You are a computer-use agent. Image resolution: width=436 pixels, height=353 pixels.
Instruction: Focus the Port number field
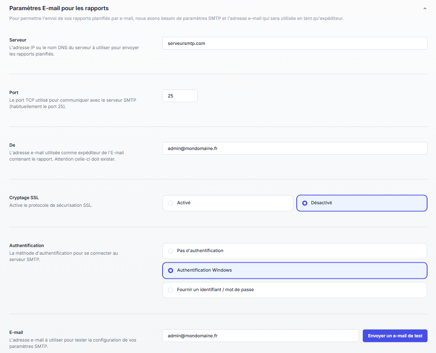point(179,96)
